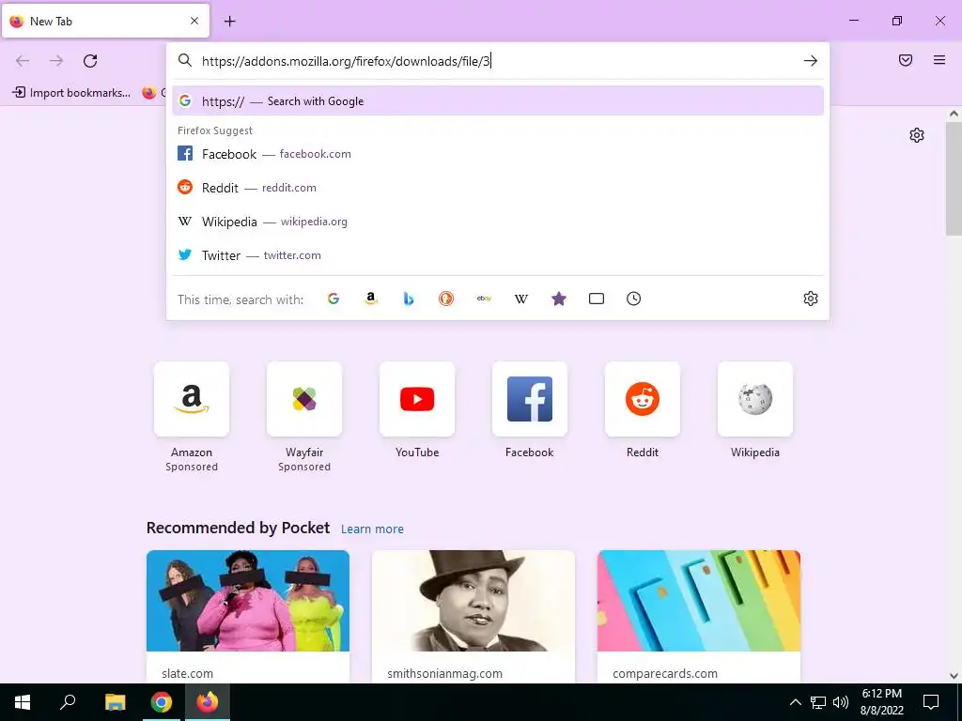Search this time with Bing icon
The height and width of the screenshot is (721, 962).
coord(409,299)
